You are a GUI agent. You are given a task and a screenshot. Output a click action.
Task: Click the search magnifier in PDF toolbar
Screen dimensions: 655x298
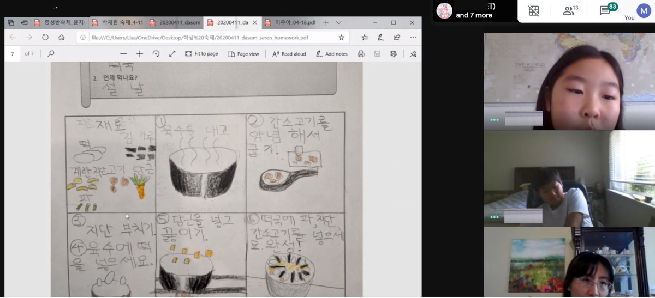coord(51,54)
